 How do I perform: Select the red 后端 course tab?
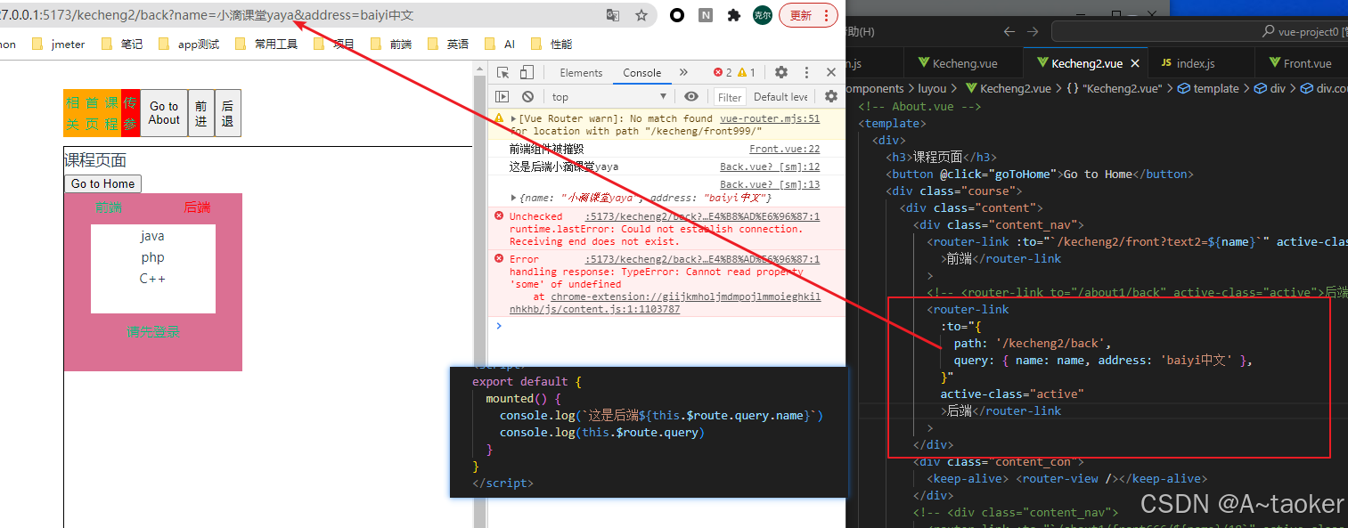(198, 207)
